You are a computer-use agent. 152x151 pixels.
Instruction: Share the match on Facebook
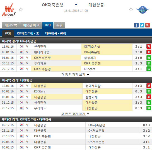coord(136,25)
